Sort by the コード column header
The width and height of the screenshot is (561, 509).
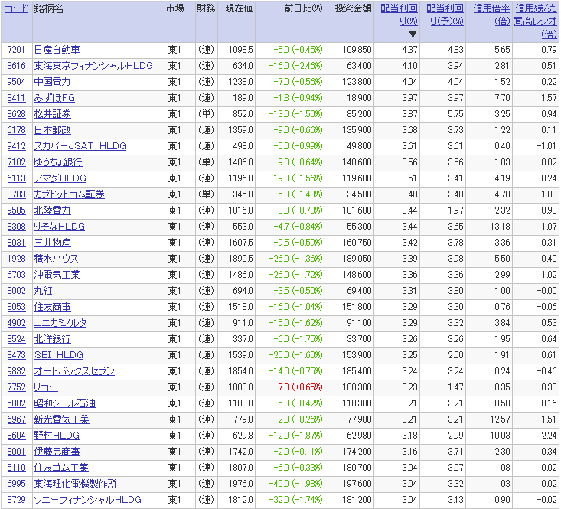[17, 8]
